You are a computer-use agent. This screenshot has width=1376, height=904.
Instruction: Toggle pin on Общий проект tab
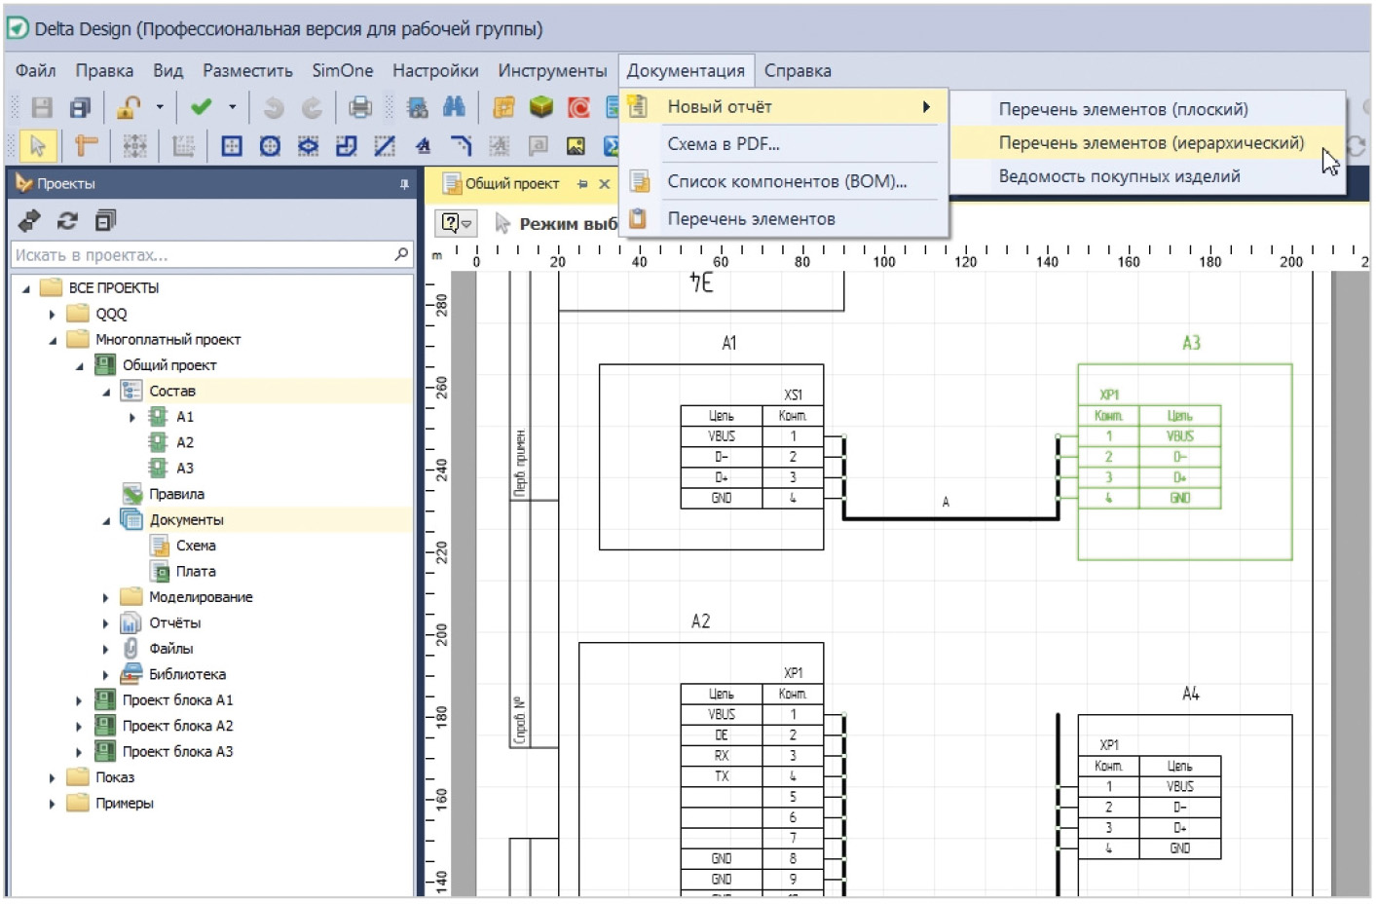[x=582, y=184]
